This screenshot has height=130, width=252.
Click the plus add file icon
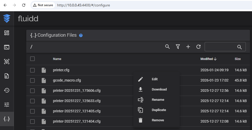click(188, 47)
